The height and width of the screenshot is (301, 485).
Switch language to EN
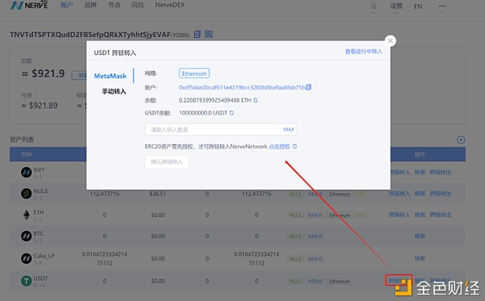pos(418,6)
